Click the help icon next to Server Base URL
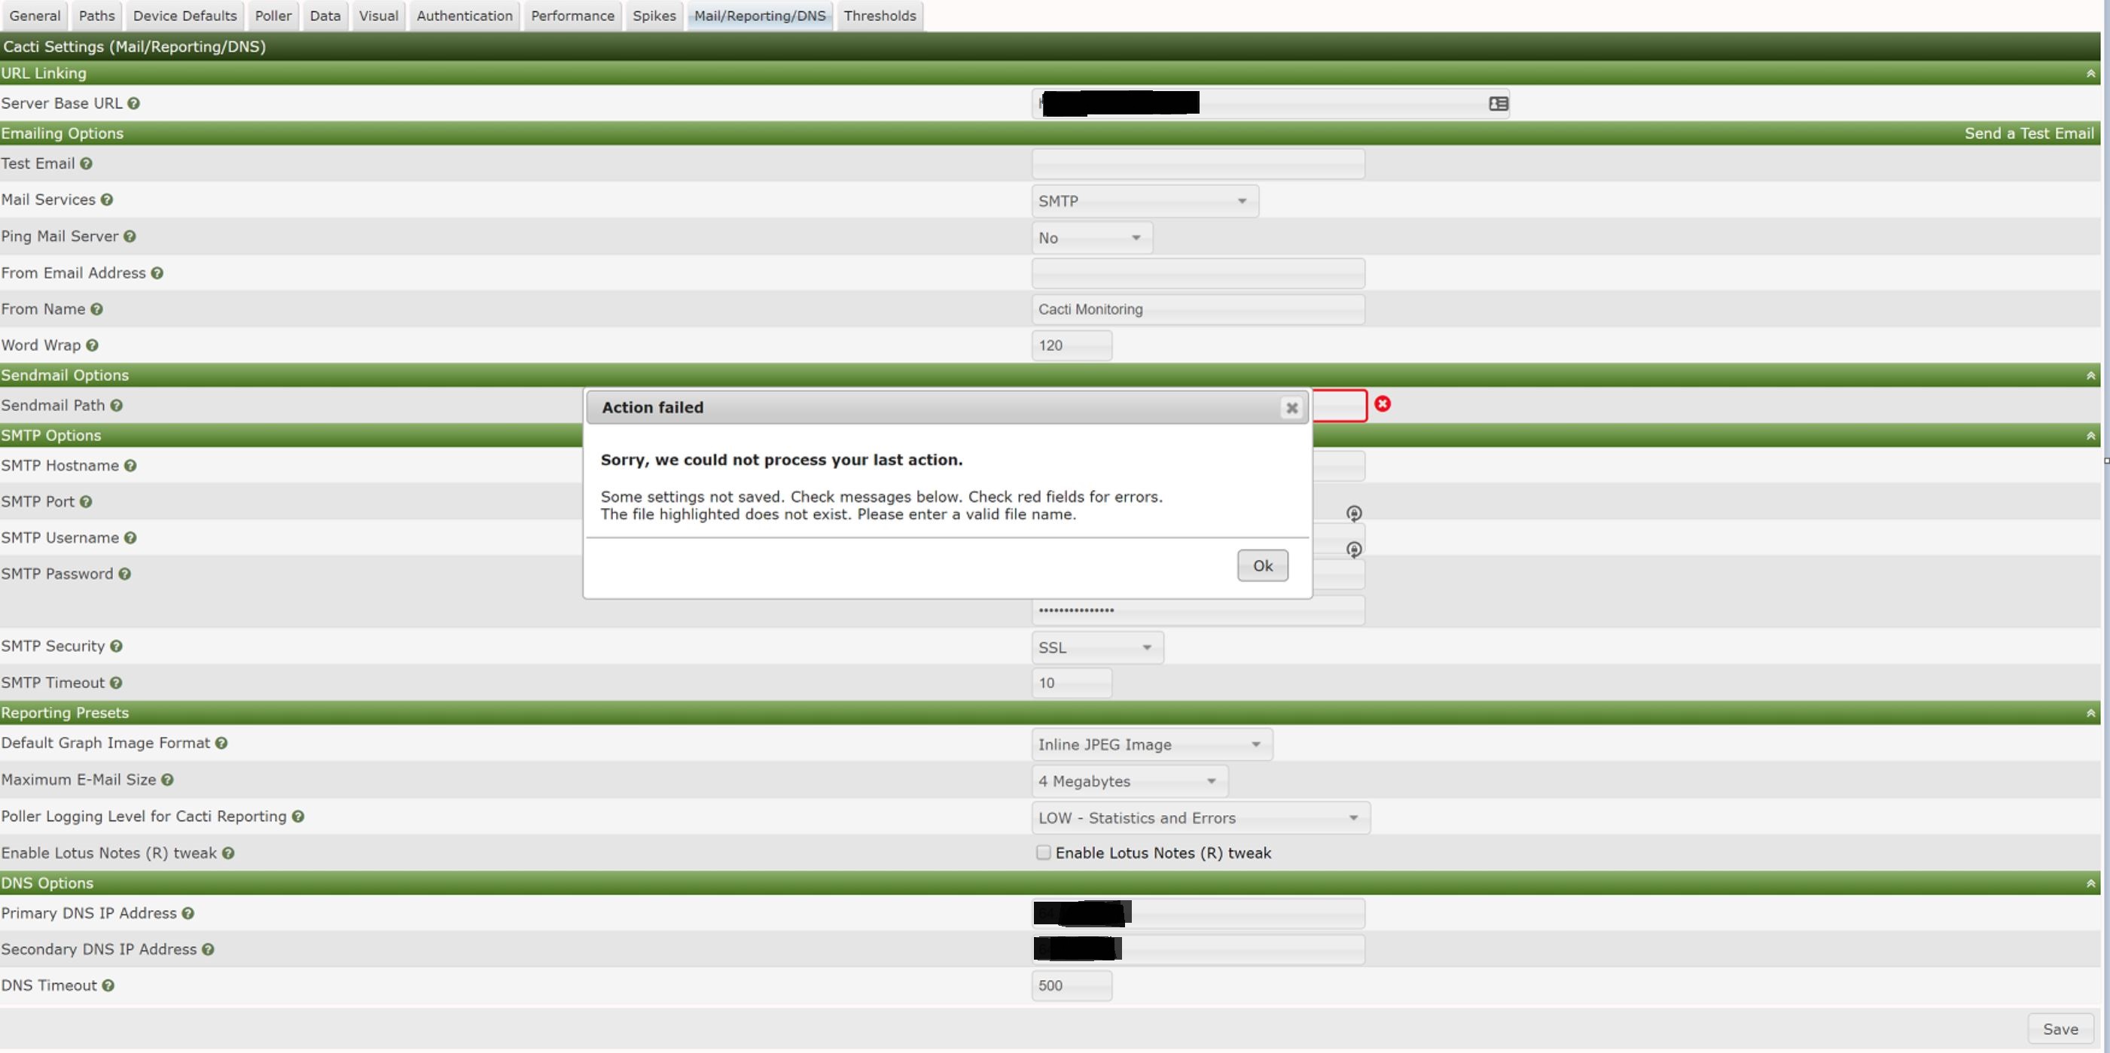This screenshot has width=2110, height=1053. (x=133, y=103)
